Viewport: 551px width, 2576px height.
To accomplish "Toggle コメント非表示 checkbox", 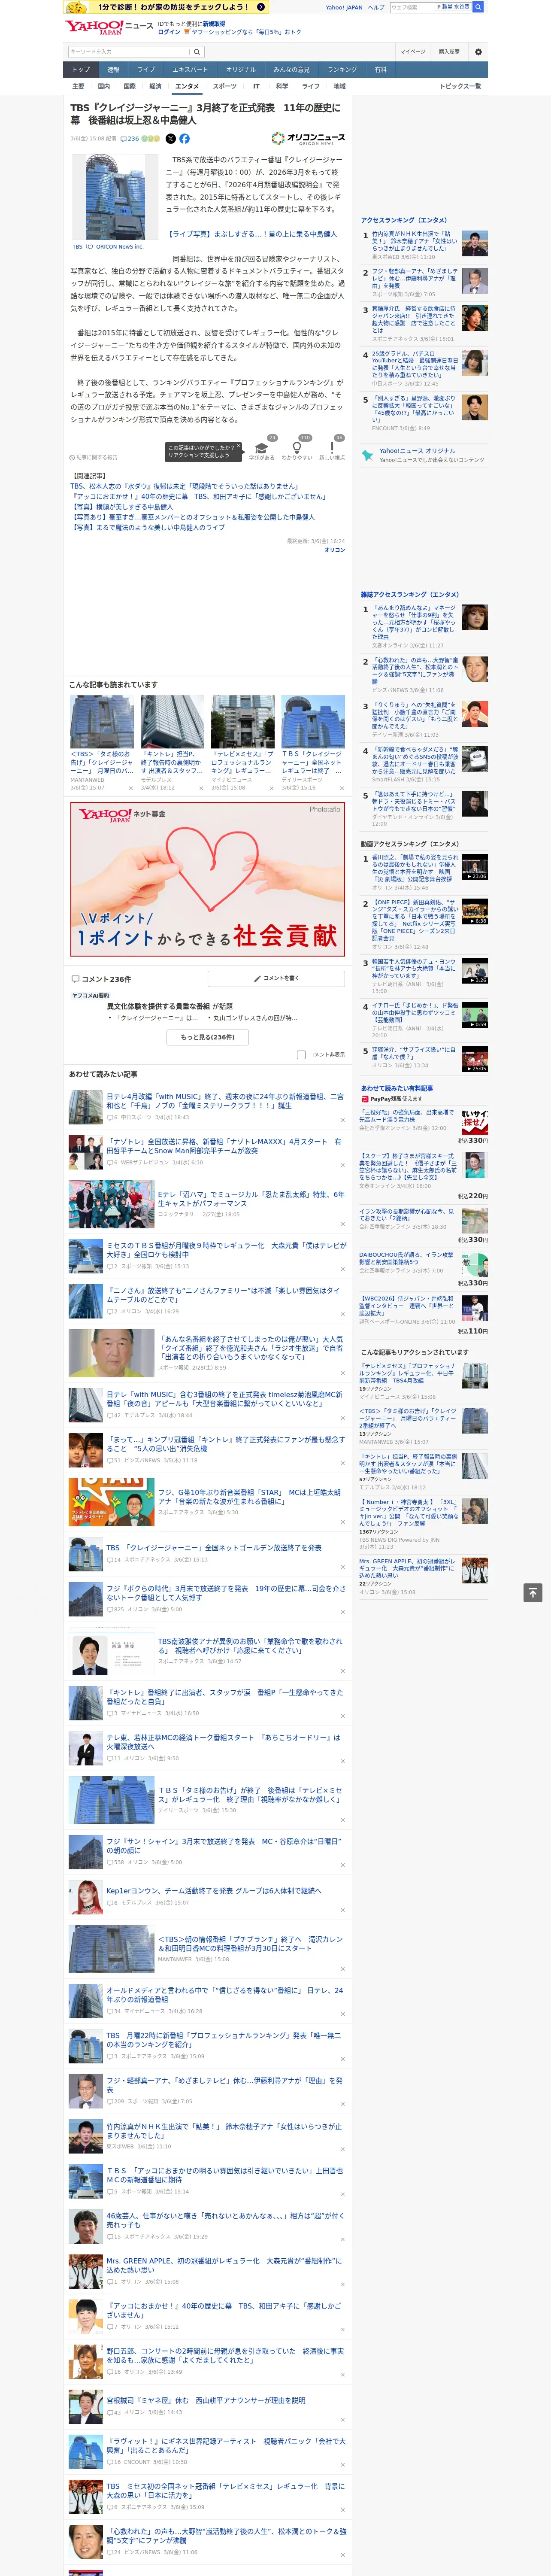I will [x=301, y=1054].
